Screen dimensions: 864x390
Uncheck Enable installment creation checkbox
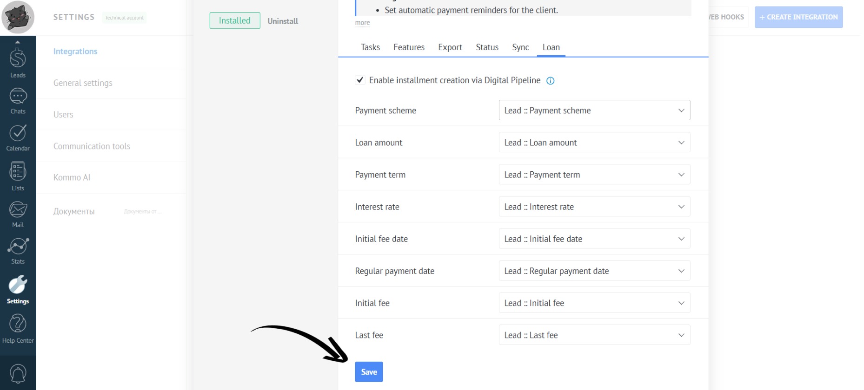tap(360, 80)
